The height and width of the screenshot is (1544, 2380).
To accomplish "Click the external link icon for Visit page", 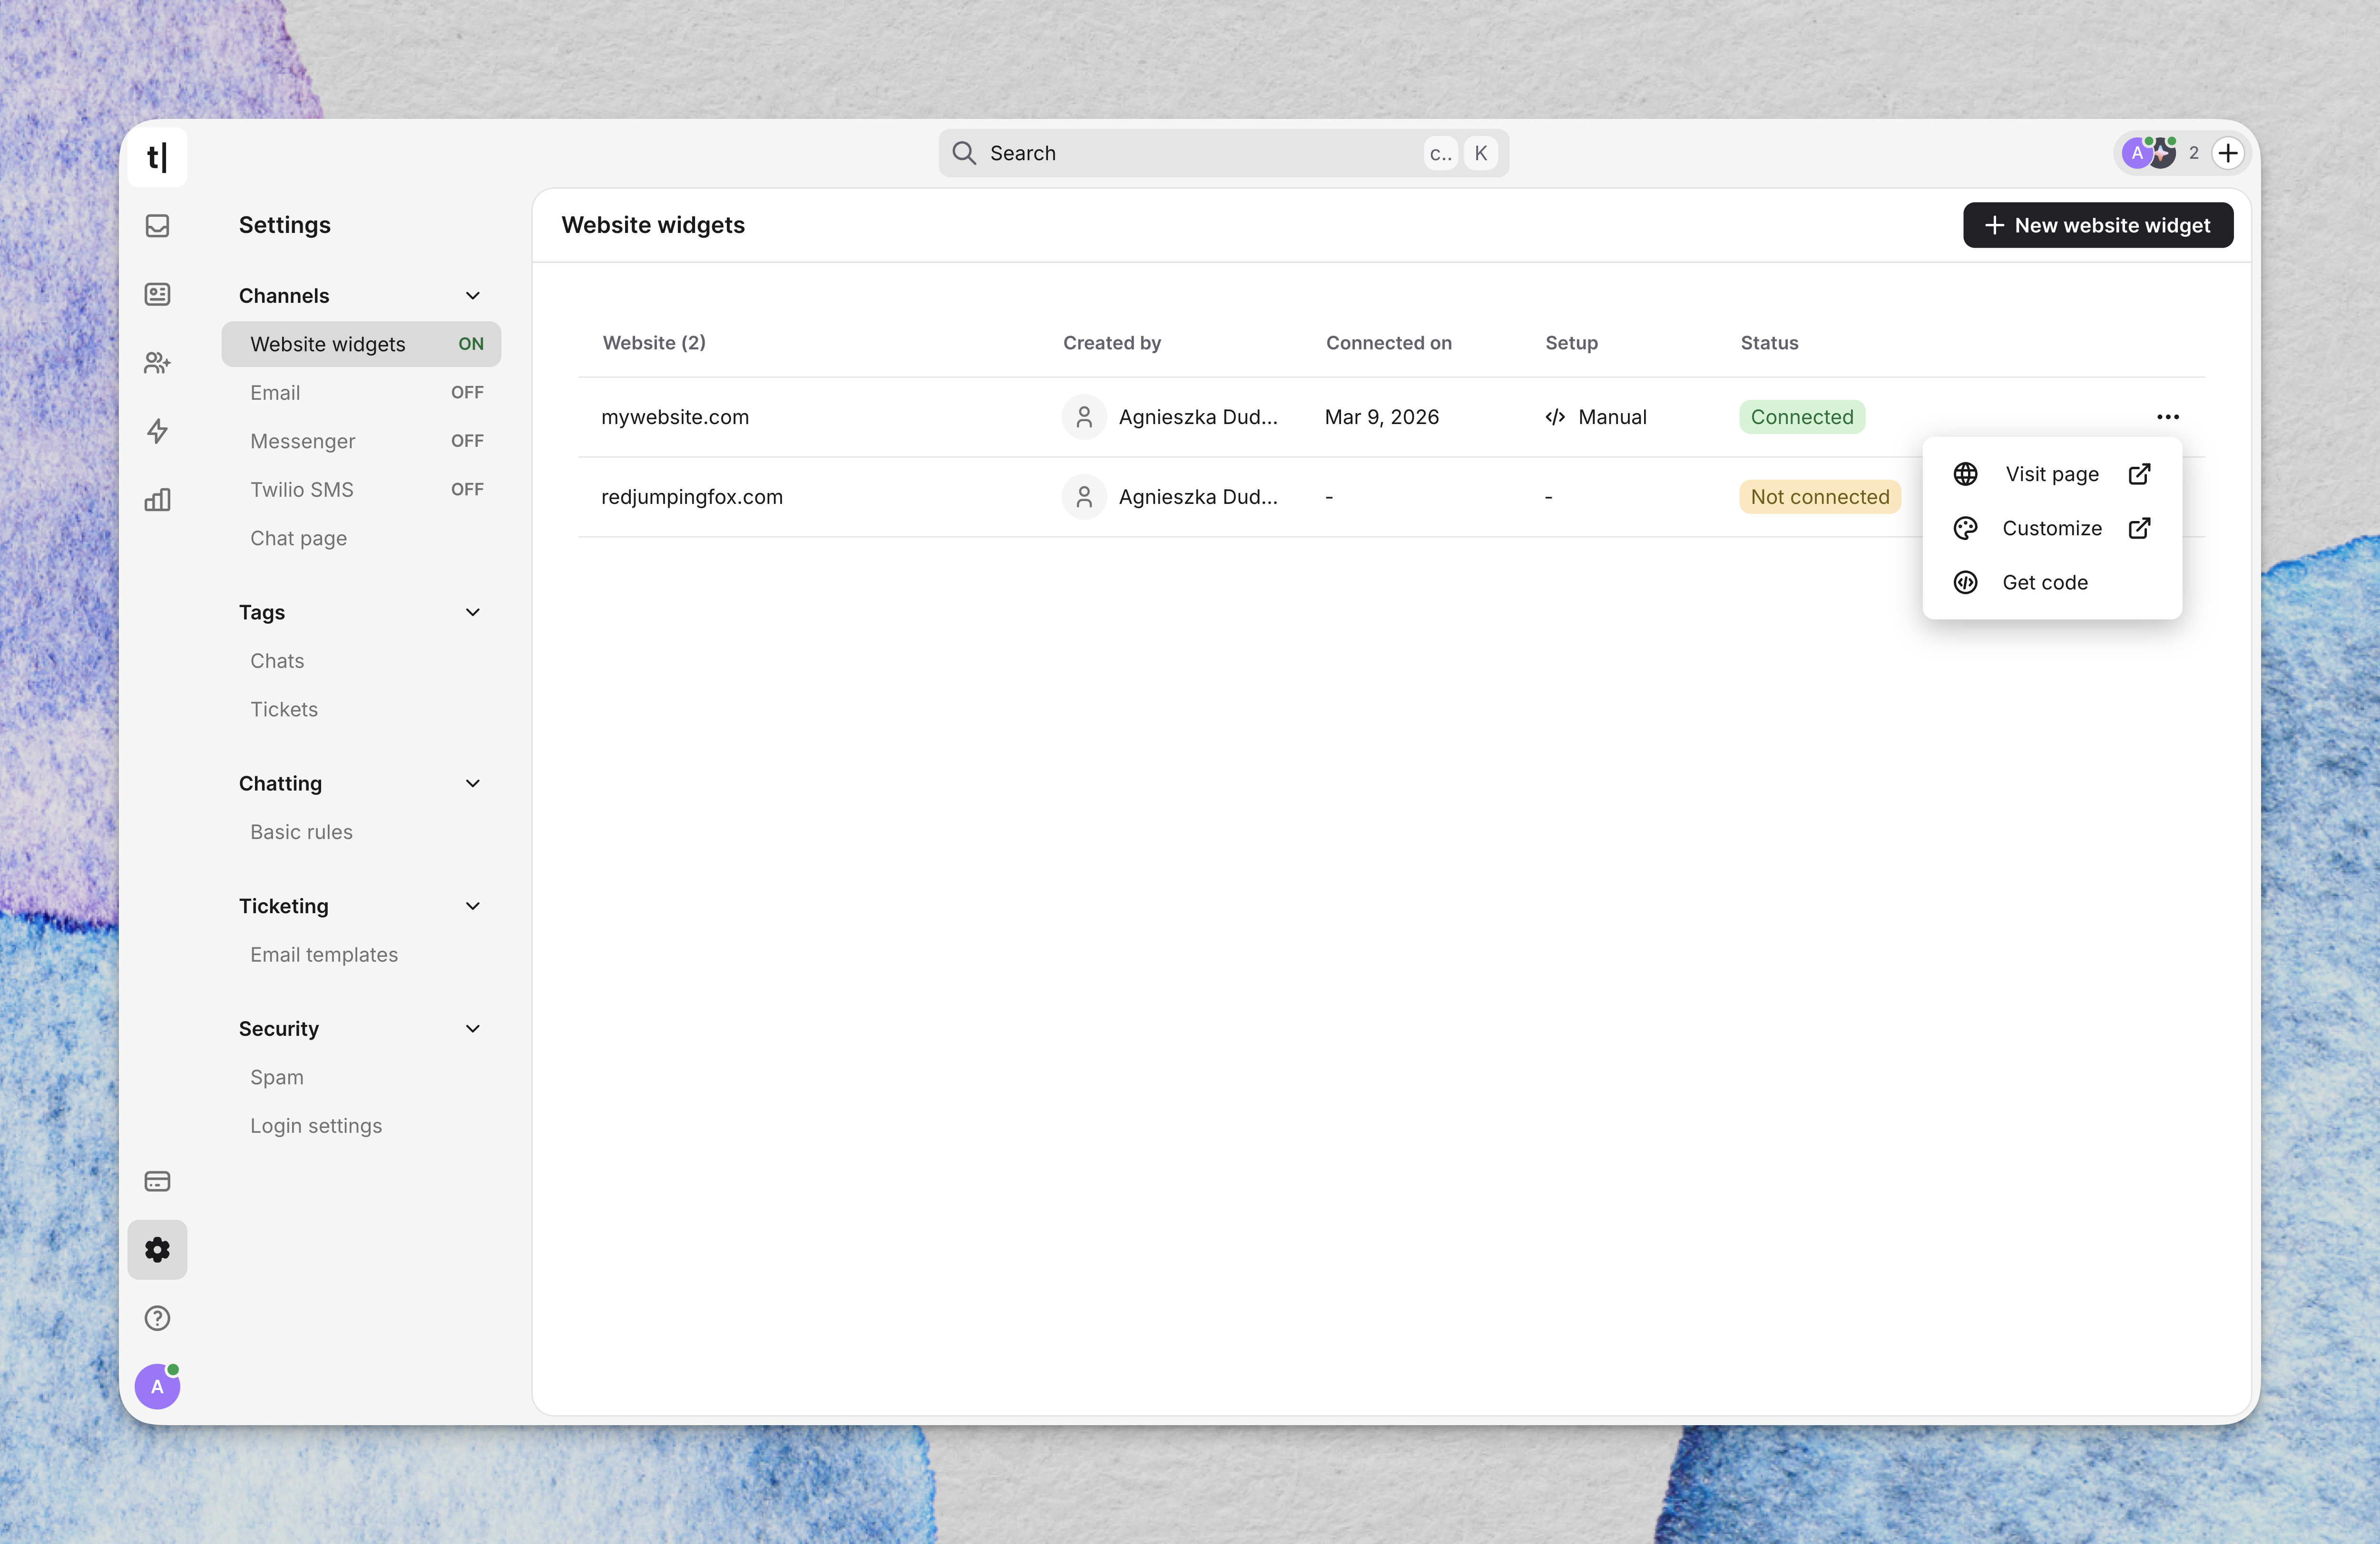I will tap(2139, 473).
